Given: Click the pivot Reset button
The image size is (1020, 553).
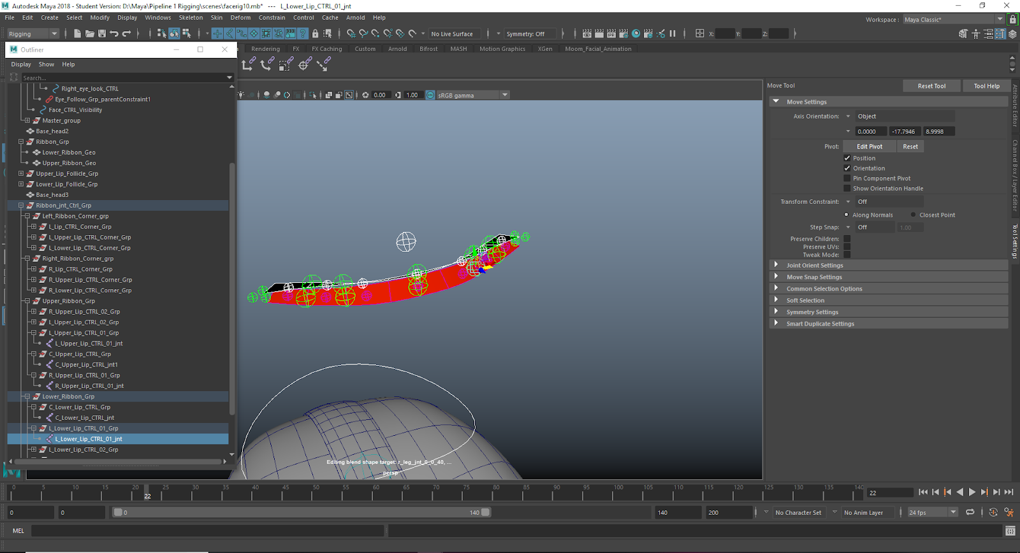Looking at the screenshot, I should point(910,147).
